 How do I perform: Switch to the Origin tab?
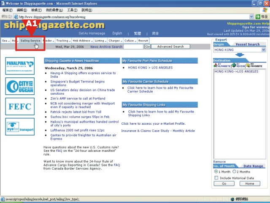(x=219, y=44)
